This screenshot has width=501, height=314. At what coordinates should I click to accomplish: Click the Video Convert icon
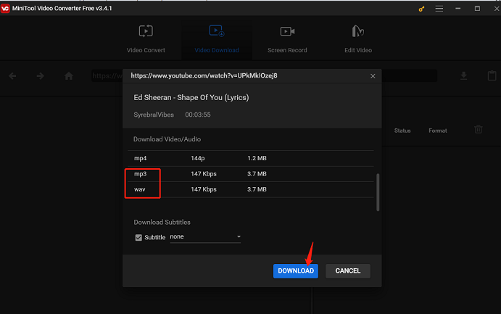(146, 32)
